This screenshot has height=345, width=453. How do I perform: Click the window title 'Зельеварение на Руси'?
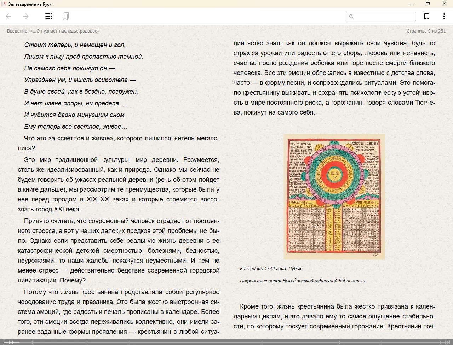30,4
